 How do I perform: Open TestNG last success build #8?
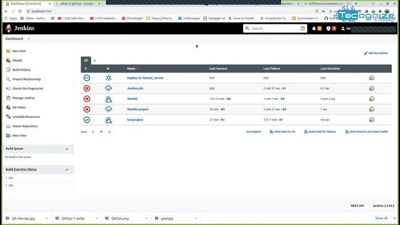228,99
